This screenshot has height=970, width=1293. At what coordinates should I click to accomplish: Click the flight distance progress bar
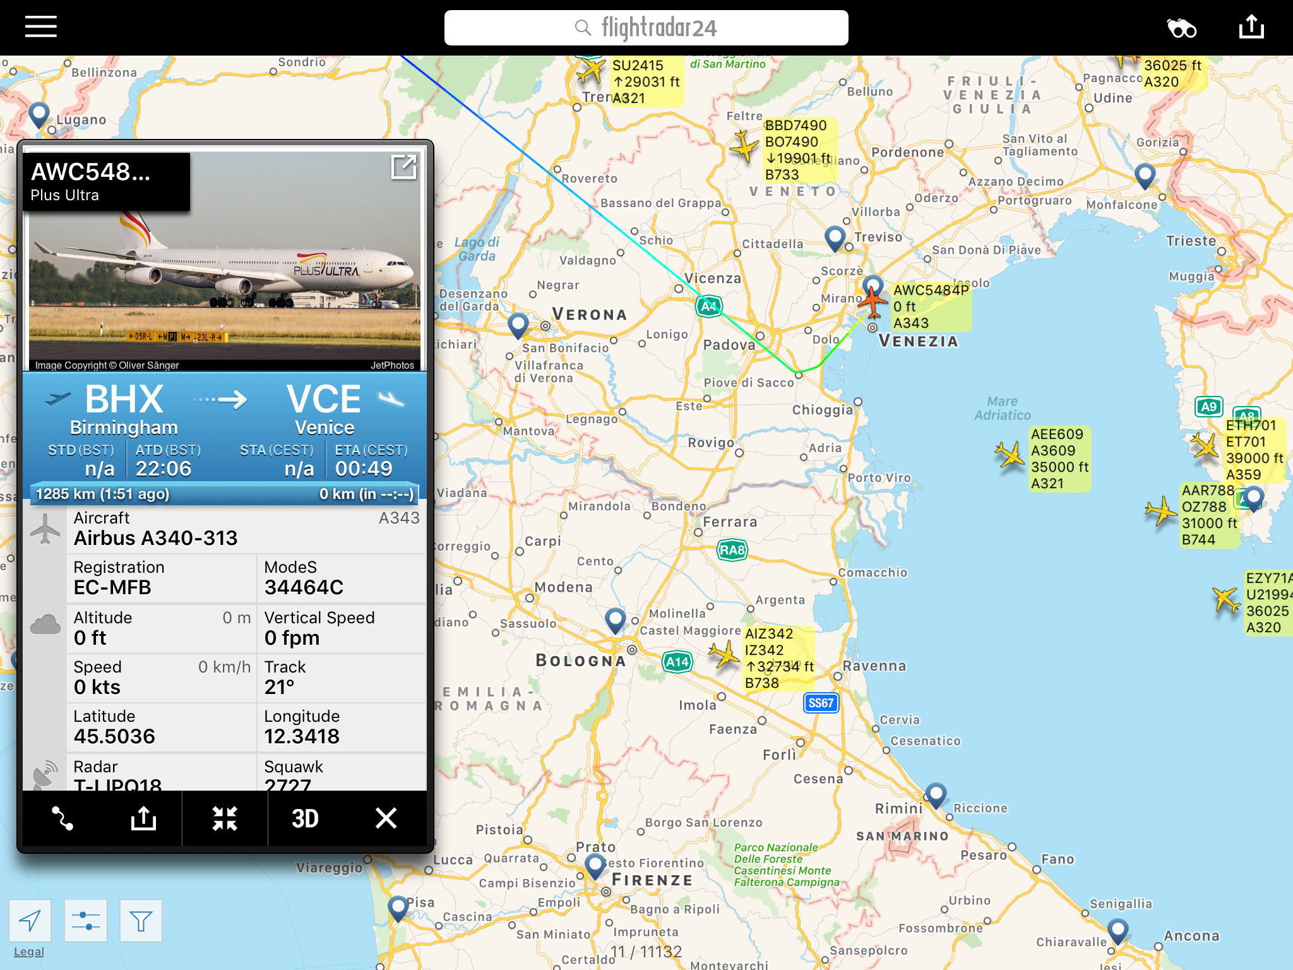(225, 494)
